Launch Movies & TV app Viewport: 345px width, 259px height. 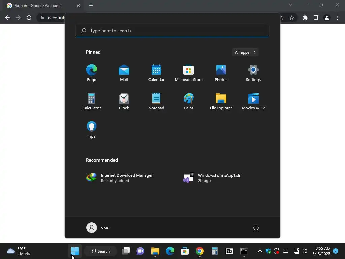click(x=253, y=102)
